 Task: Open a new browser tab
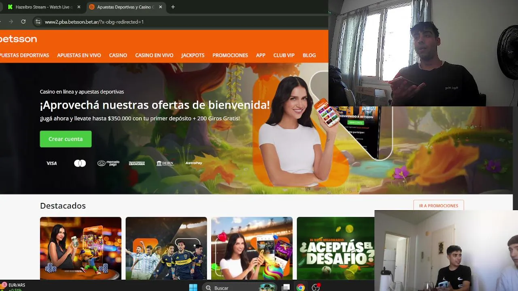coord(173,7)
